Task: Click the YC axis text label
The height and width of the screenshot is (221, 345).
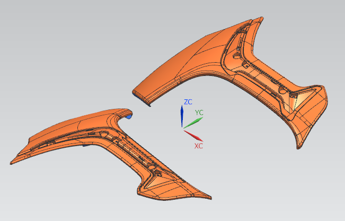Action: 199,113
